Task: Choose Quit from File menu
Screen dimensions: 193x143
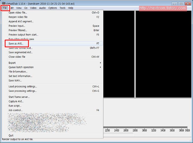Action: (x=53, y=135)
